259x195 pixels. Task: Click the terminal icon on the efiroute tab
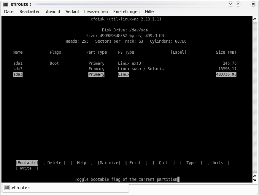click(x=7, y=188)
